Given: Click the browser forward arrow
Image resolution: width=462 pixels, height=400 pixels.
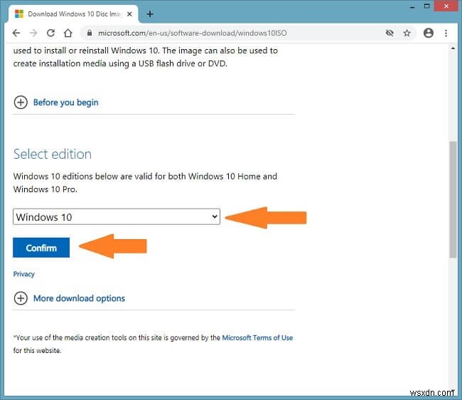Looking at the screenshot, I should [33, 33].
